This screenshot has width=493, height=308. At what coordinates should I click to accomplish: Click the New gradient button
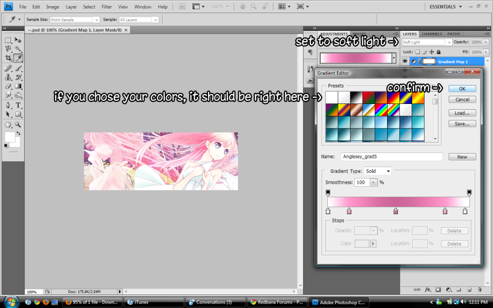[462, 157]
